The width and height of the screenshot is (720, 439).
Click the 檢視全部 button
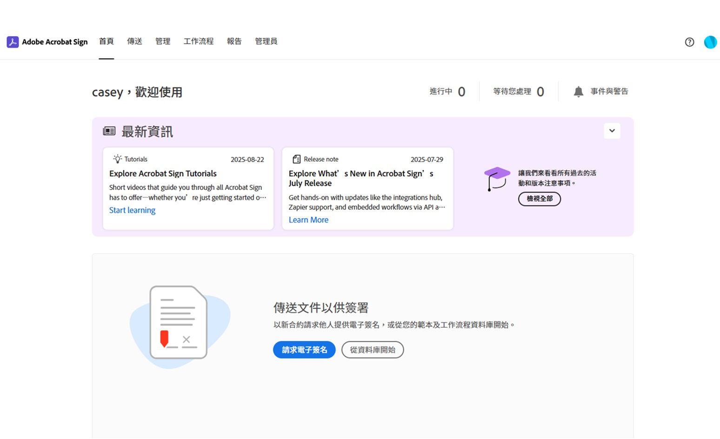pyautogui.click(x=540, y=199)
